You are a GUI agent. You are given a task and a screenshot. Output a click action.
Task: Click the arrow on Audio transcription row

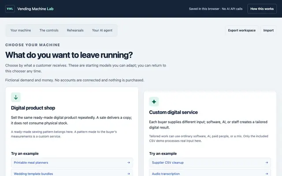pos(267,174)
